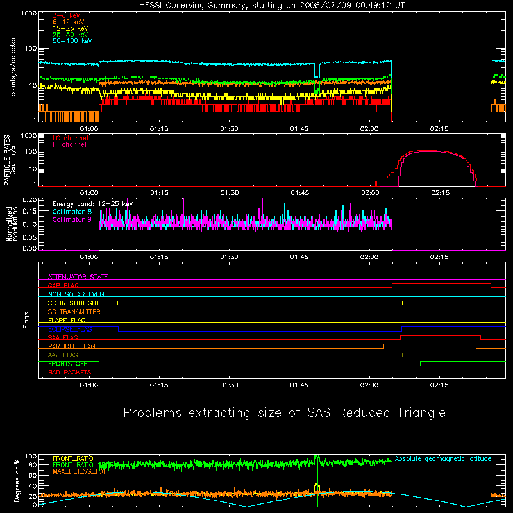Click the 01:00 tick under the counts plot
This screenshot has height=513, width=513.
pyautogui.click(x=89, y=129)
